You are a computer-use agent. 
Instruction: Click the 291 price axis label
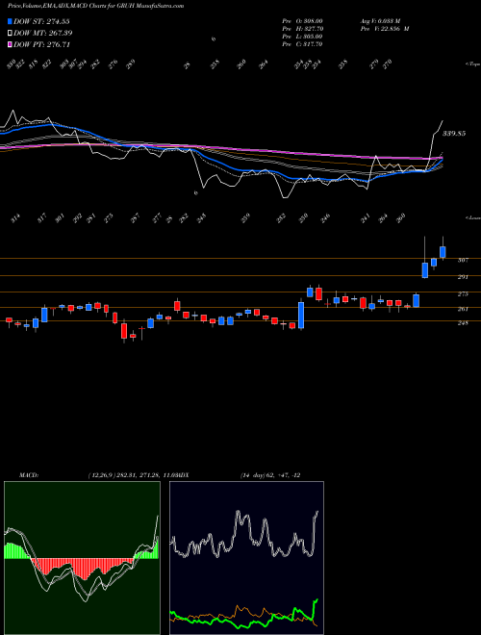point(463,277)
